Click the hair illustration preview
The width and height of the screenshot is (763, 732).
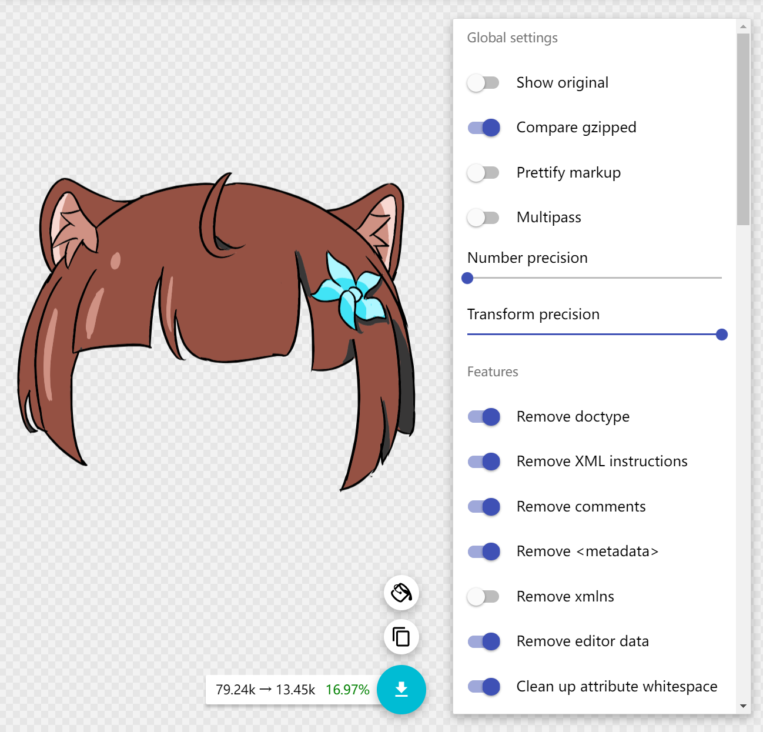pyautogui.click(x=216, y=331)
